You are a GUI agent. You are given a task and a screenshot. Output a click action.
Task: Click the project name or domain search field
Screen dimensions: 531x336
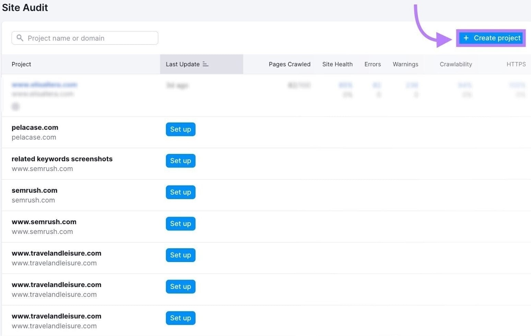[84, 38]
